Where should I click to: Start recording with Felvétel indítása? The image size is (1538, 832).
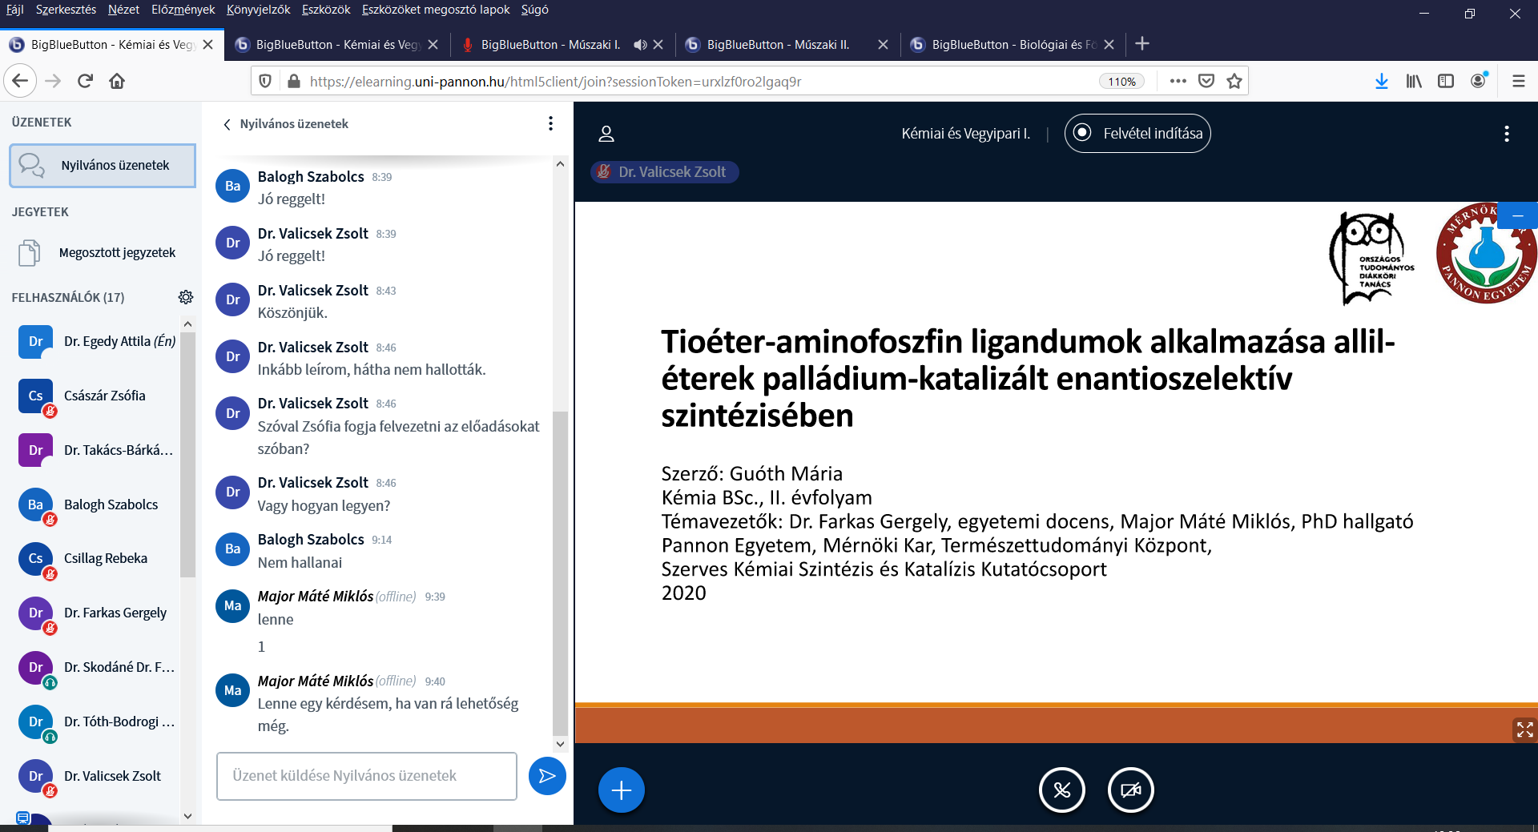click(1137, 134)
